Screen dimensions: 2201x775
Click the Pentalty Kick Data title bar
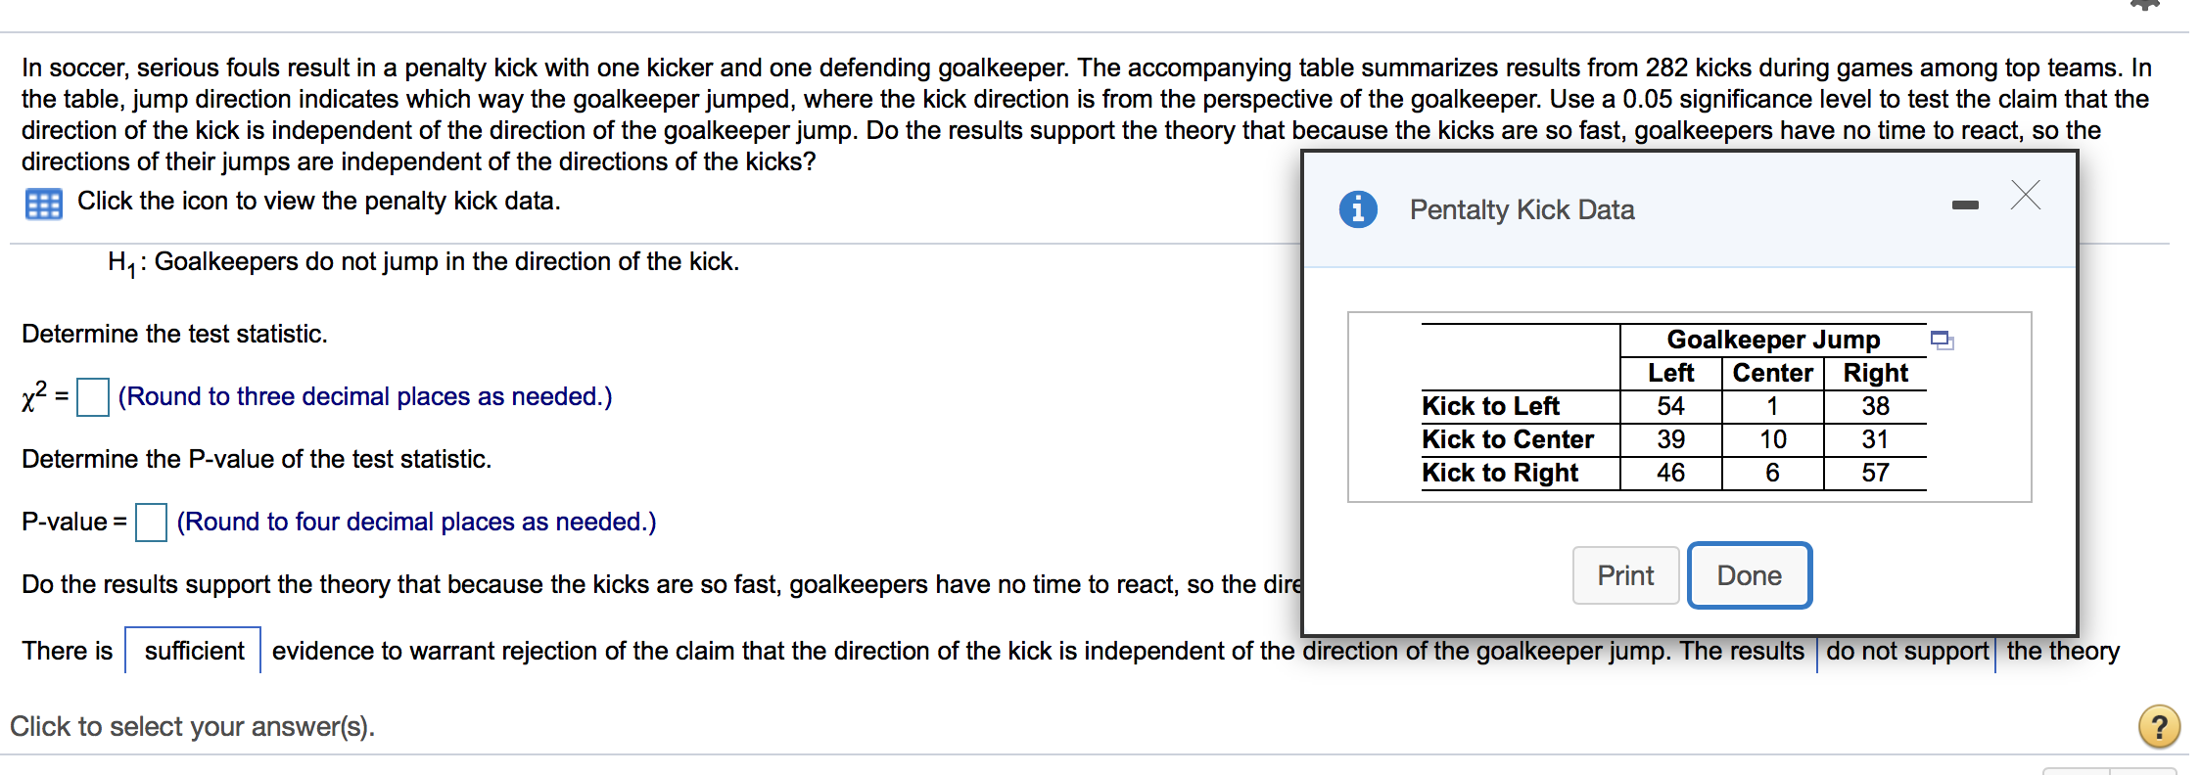click(1521, 209)
